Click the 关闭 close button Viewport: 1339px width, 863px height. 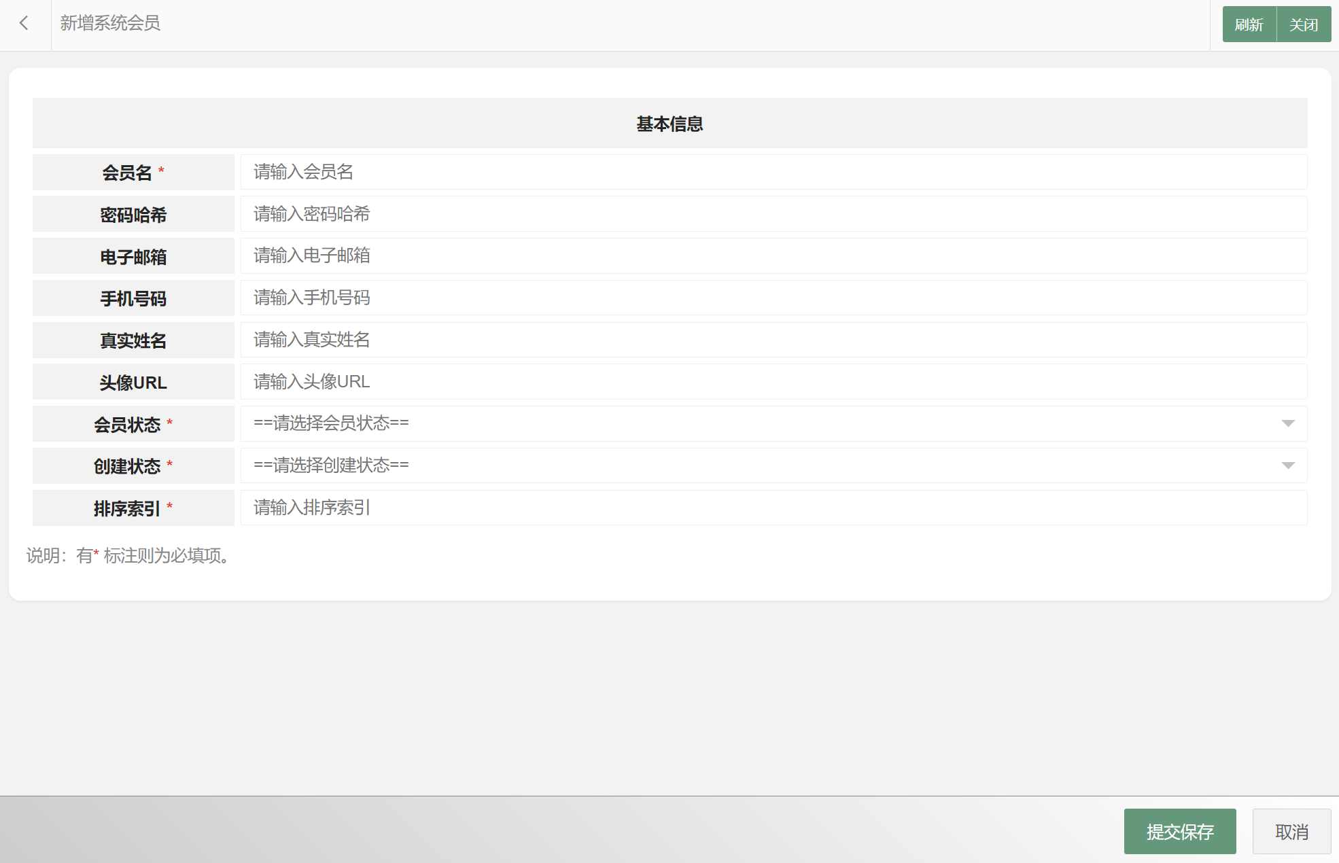tap(1304, 24)
